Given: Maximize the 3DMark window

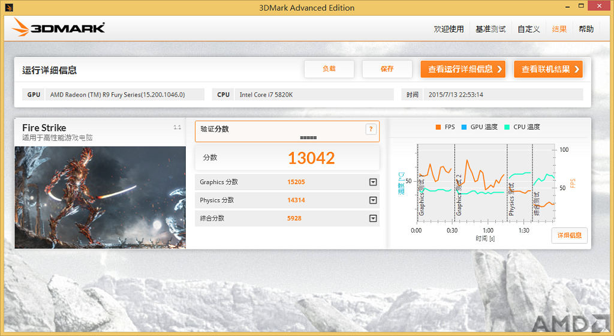Looking at the screenshot, I should [x=581, y=6].
